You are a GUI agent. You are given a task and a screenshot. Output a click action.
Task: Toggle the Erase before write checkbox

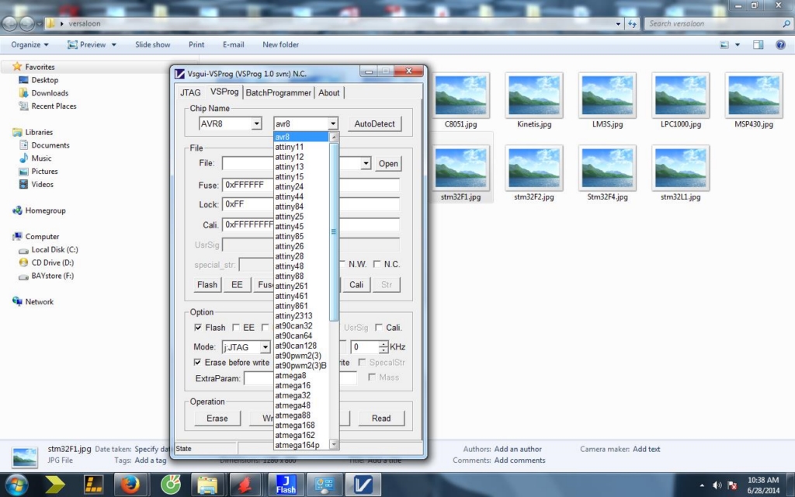(198, 363)
